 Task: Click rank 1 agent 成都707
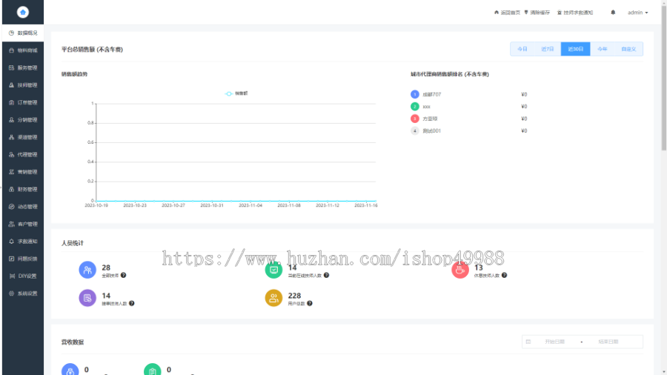coord(432,94)
